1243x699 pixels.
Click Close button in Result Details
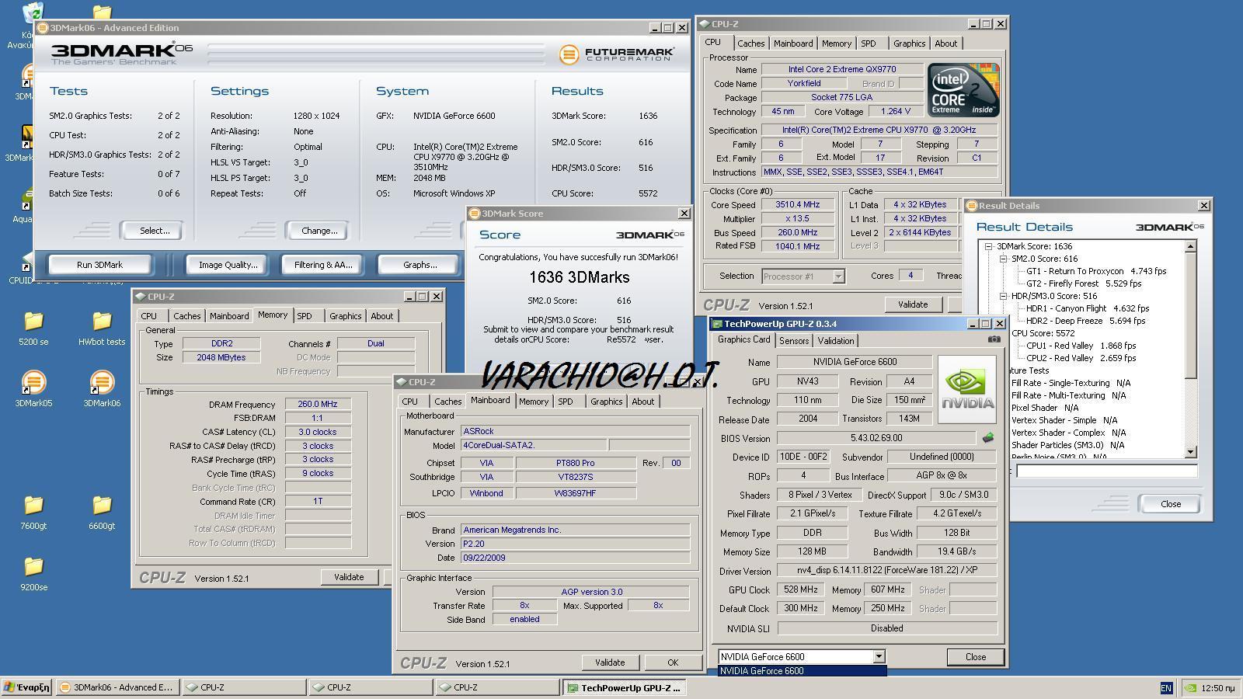click(1170, 504)
